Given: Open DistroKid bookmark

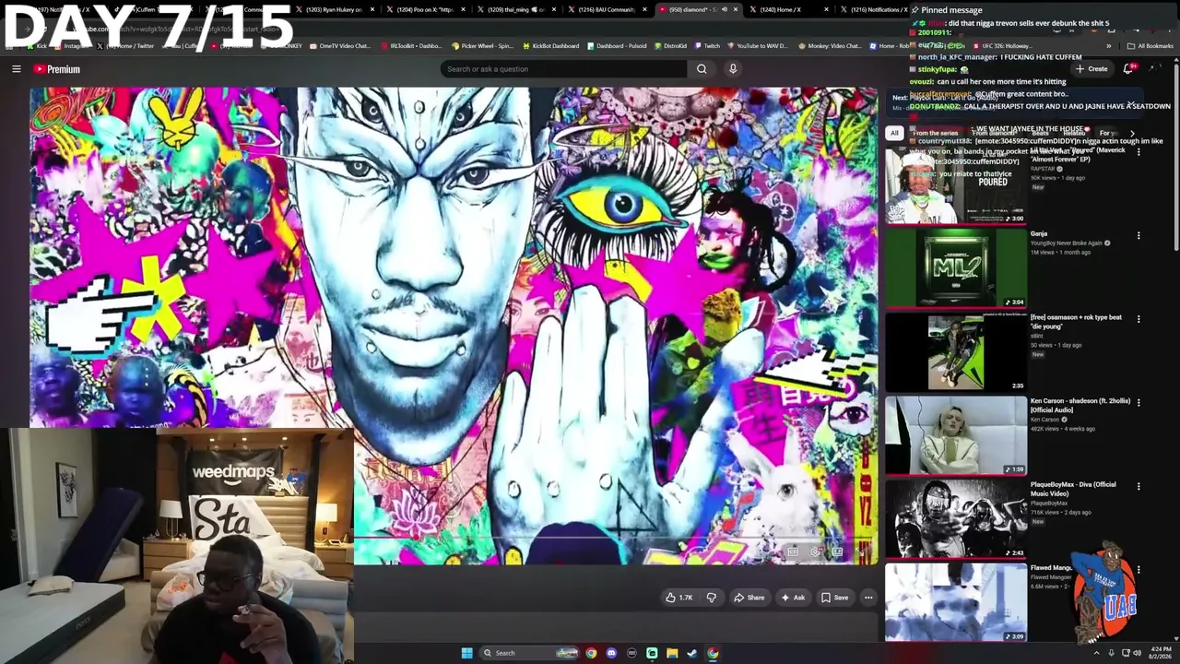Looking at the screenshot, I should [x=669, y=46].
